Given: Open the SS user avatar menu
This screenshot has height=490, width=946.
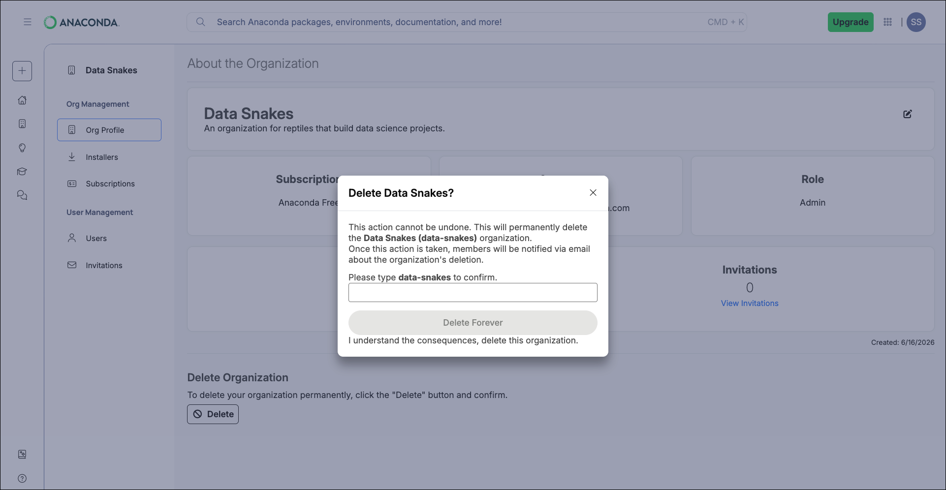Looking at the screenshot, I should (916, 22).
